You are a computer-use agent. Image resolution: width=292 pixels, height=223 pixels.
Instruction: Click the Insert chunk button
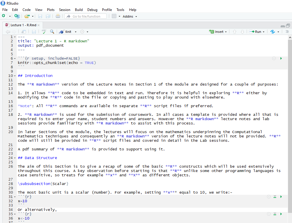pos(218,32)
